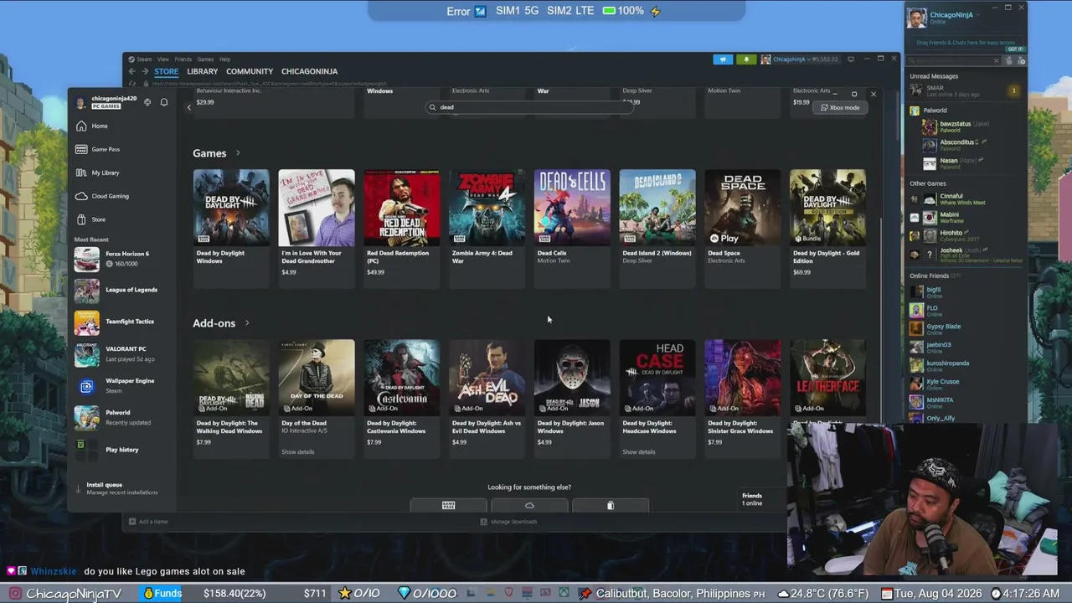Open Play history in Xbox sidebar
1072x603 pixels.
click(x=121, y=450)
